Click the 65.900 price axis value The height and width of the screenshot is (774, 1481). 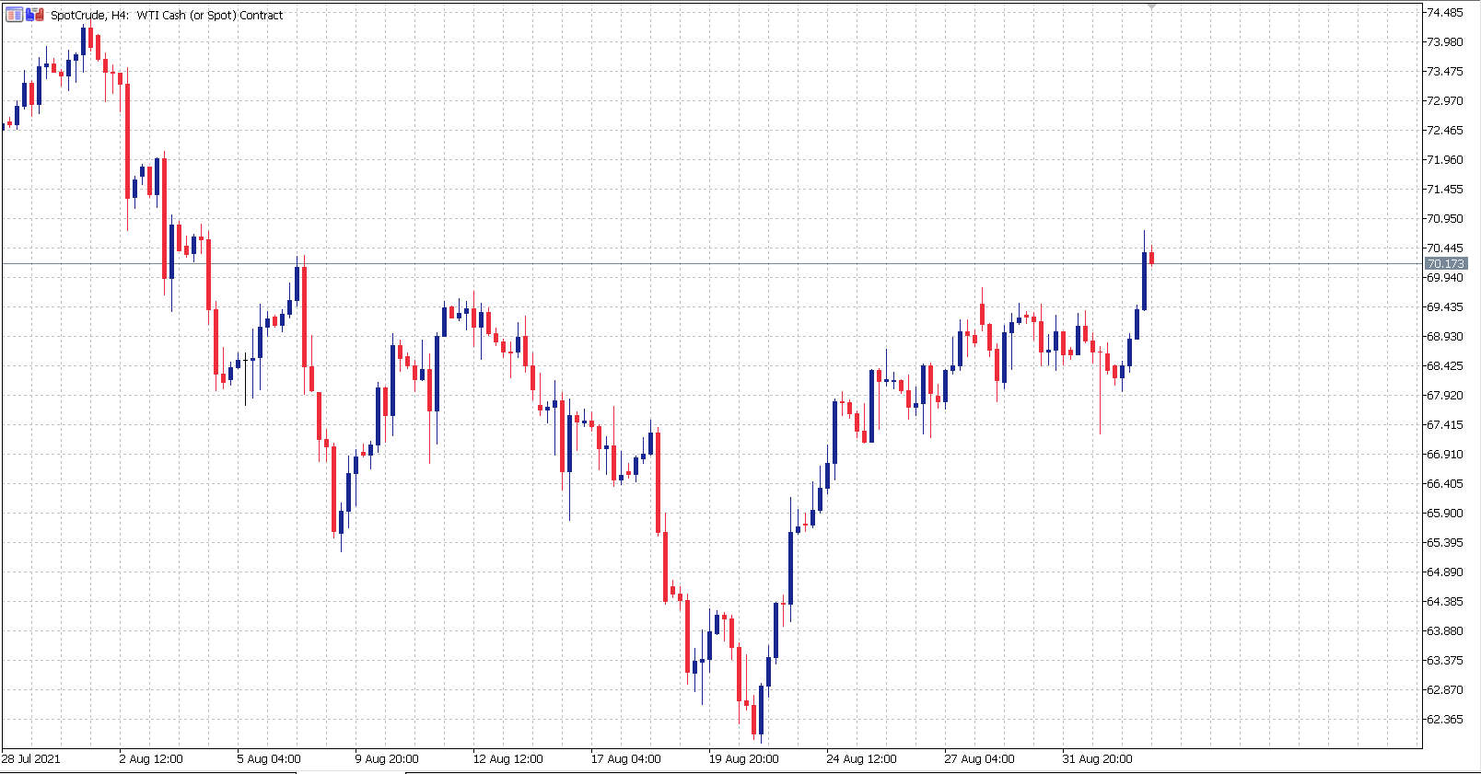point(1444,514)
